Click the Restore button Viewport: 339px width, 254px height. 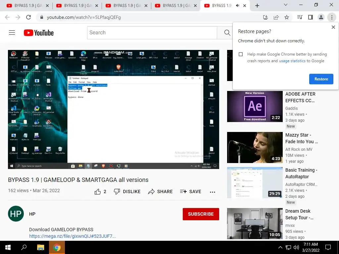321,79
